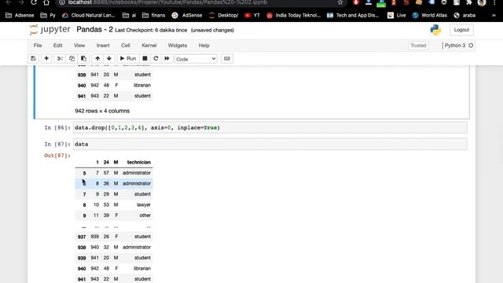Viewport: 503px width, 283px height.
Task: Open Tech and App Dis... bookmark
Action: point(353,16)
